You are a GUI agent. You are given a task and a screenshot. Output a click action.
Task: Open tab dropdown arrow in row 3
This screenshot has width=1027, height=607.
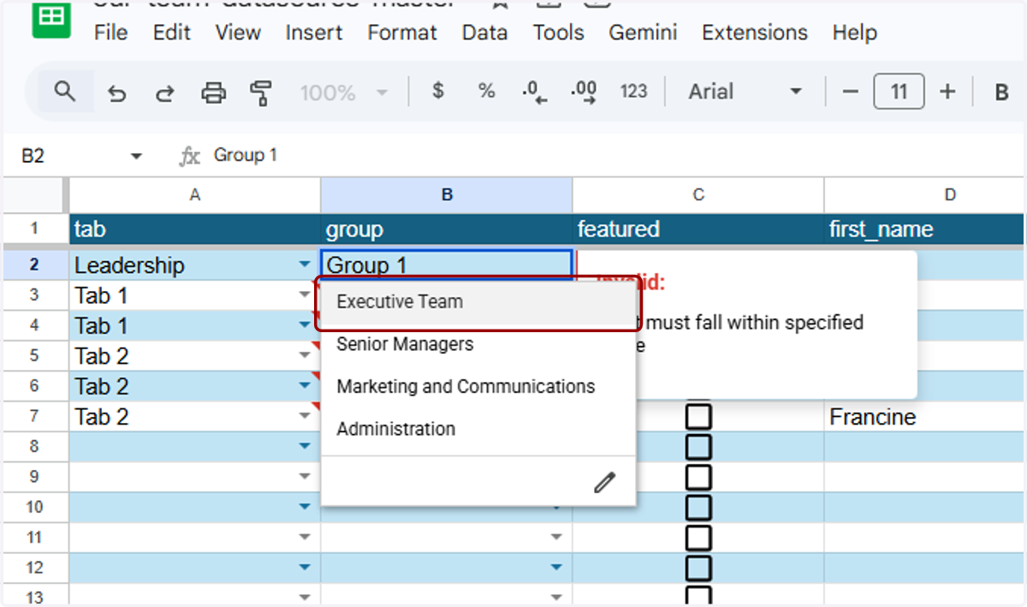click(305, 295)
